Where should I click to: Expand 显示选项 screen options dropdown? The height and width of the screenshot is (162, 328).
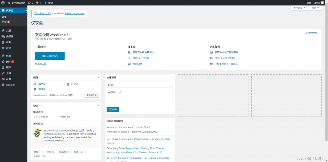point(299,8)
